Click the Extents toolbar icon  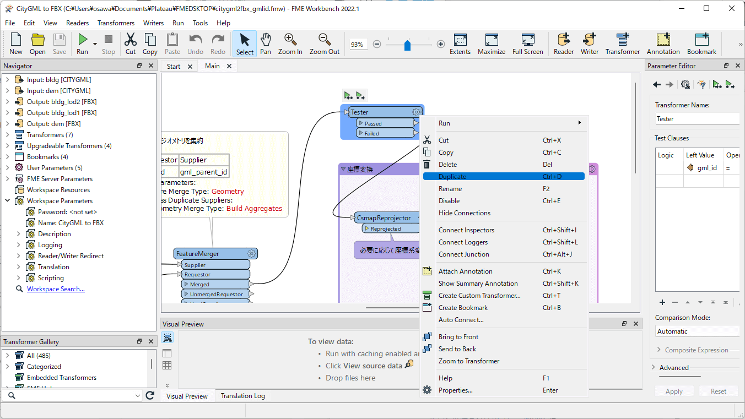pyautogui.click(x=460, y=40)
